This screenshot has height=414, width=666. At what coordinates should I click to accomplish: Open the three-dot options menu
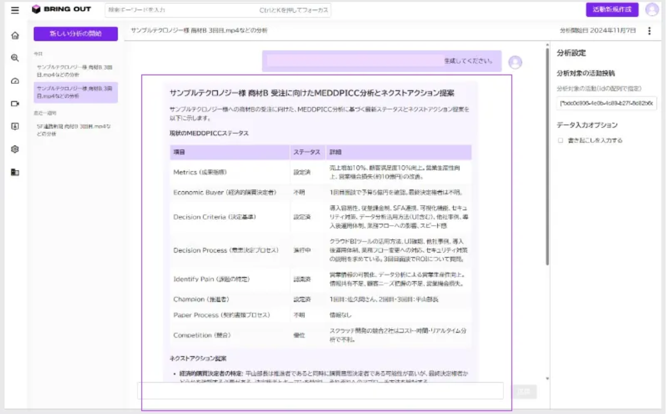[649, 31]
